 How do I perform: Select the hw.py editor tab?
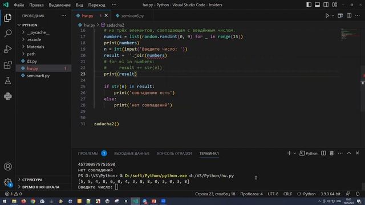click(87, 16)
